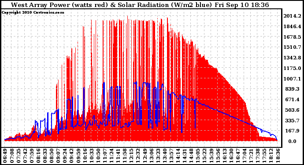Click the 09:07 time label
Screen dimensions: 304x165
tap(58, 155)
